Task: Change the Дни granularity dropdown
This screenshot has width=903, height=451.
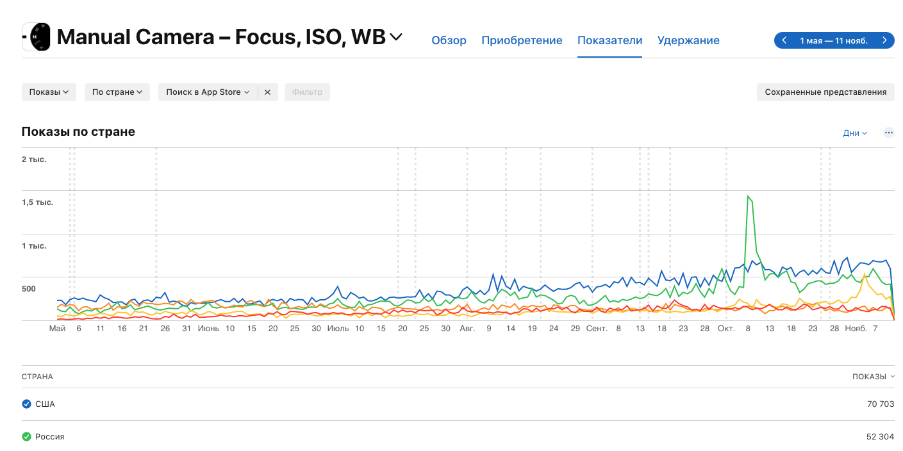Action: [x=855, y=133]
